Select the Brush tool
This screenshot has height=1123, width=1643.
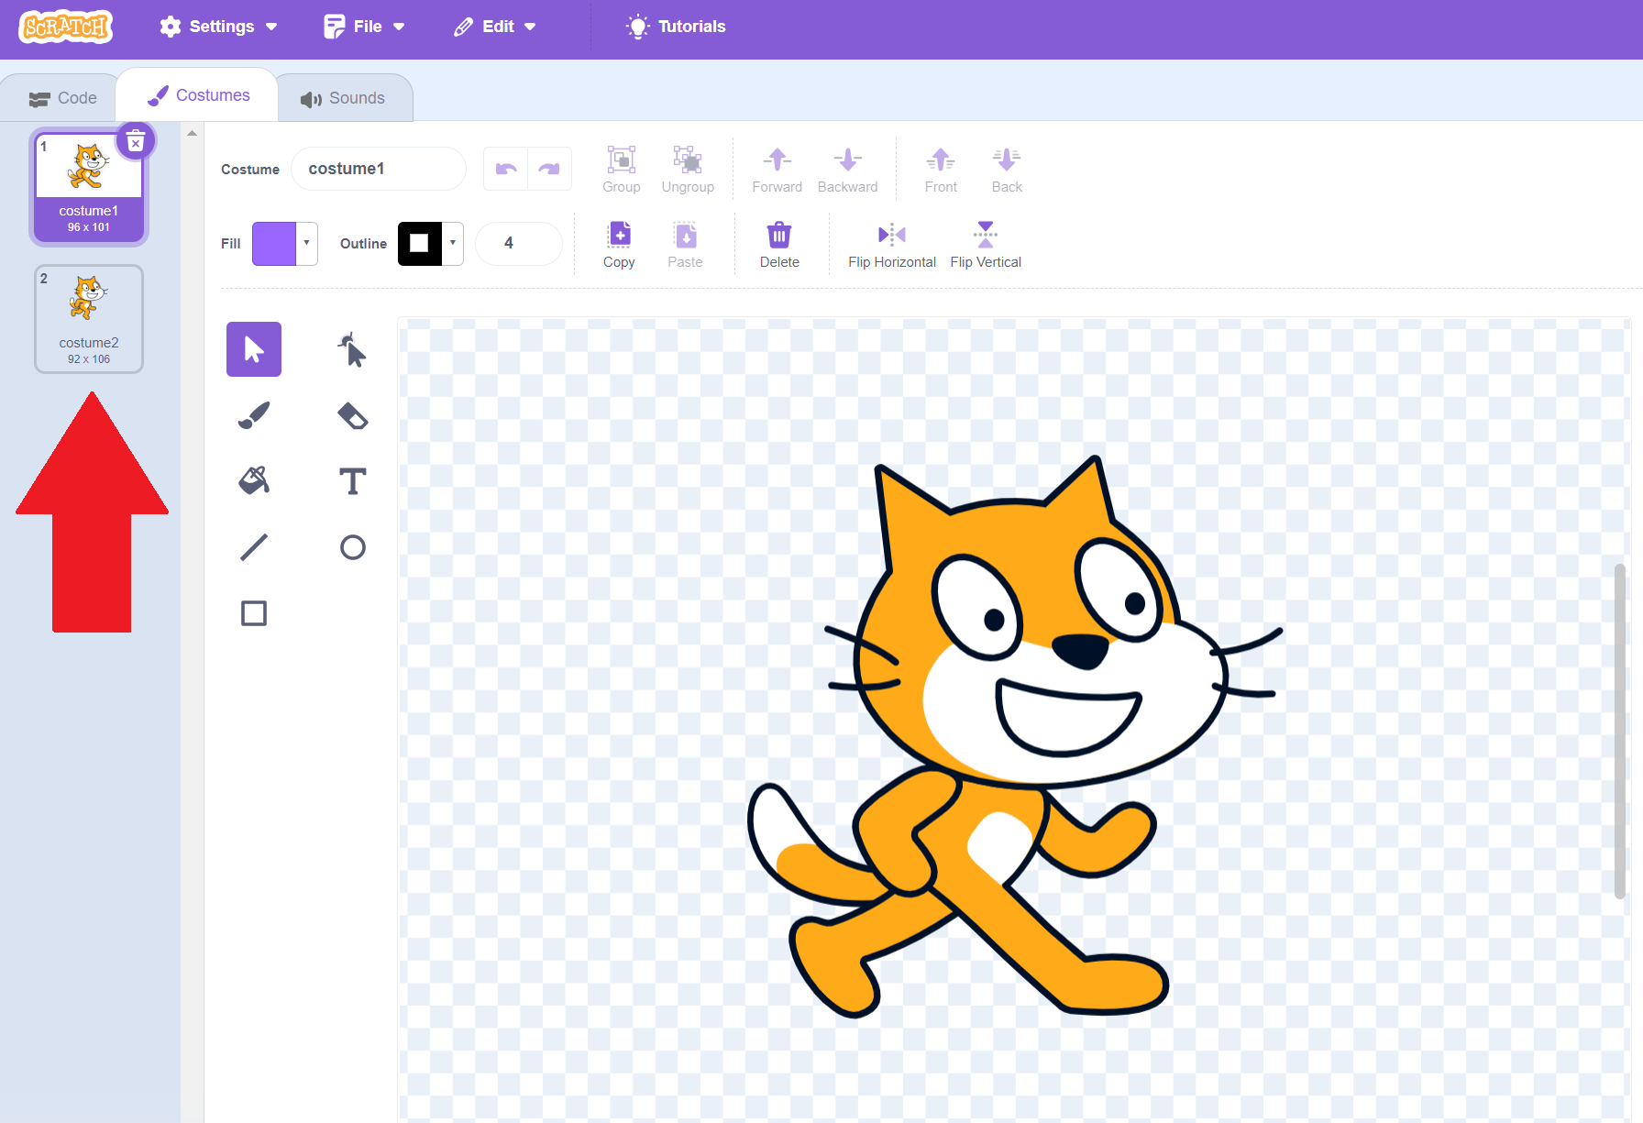[254, 415]
